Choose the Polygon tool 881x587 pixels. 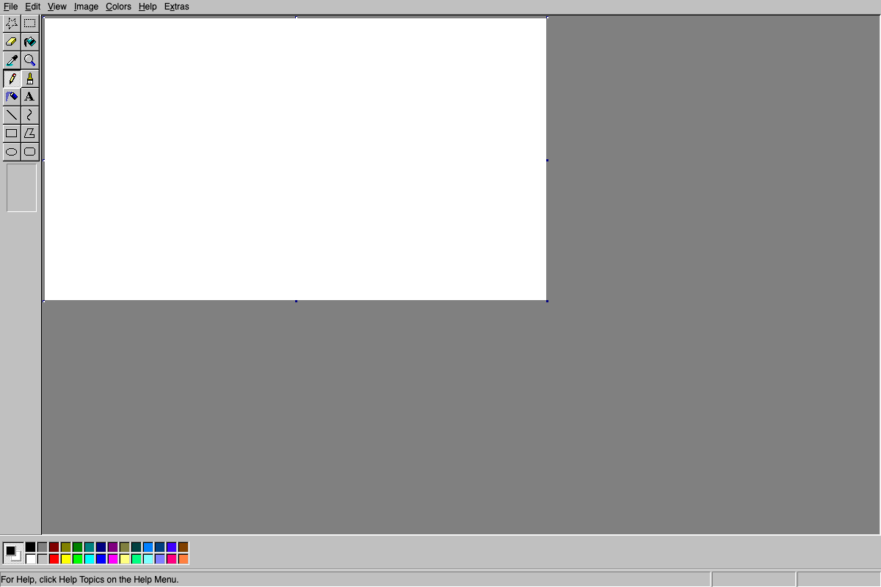29,133
